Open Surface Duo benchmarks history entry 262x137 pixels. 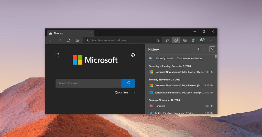179,93
